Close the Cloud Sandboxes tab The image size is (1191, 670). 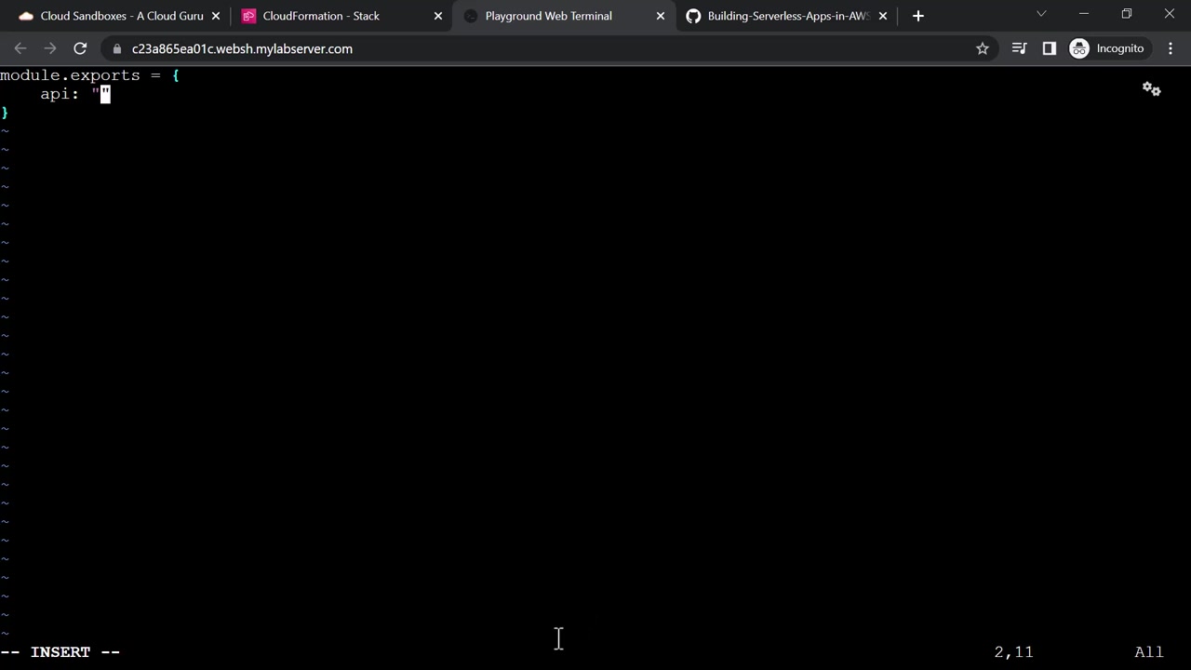216,16
